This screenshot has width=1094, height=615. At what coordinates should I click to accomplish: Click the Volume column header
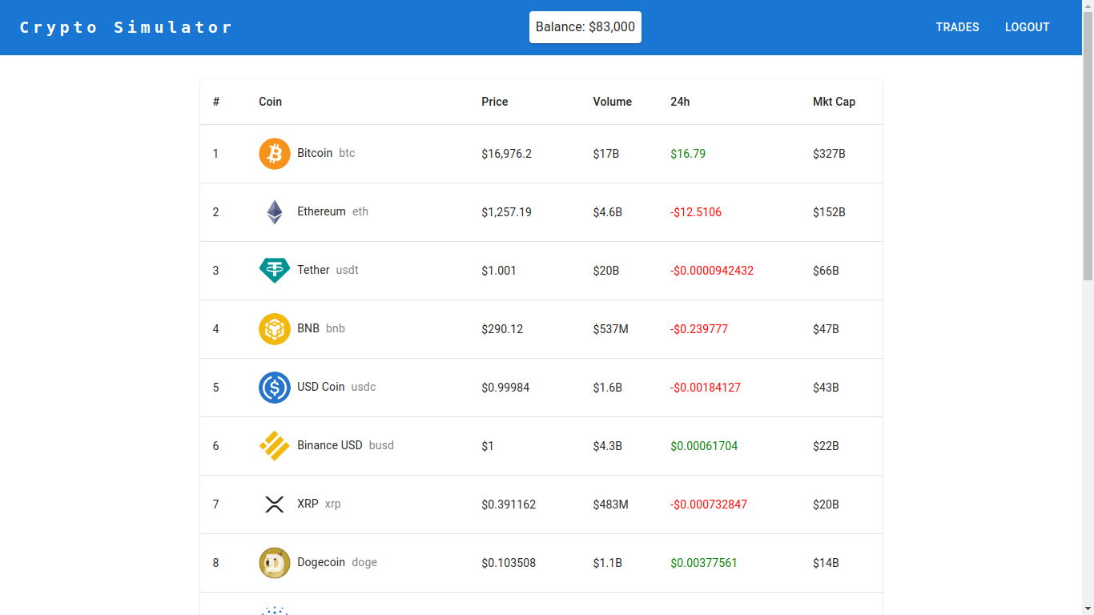pyautogui.click(x=612, y=102)
